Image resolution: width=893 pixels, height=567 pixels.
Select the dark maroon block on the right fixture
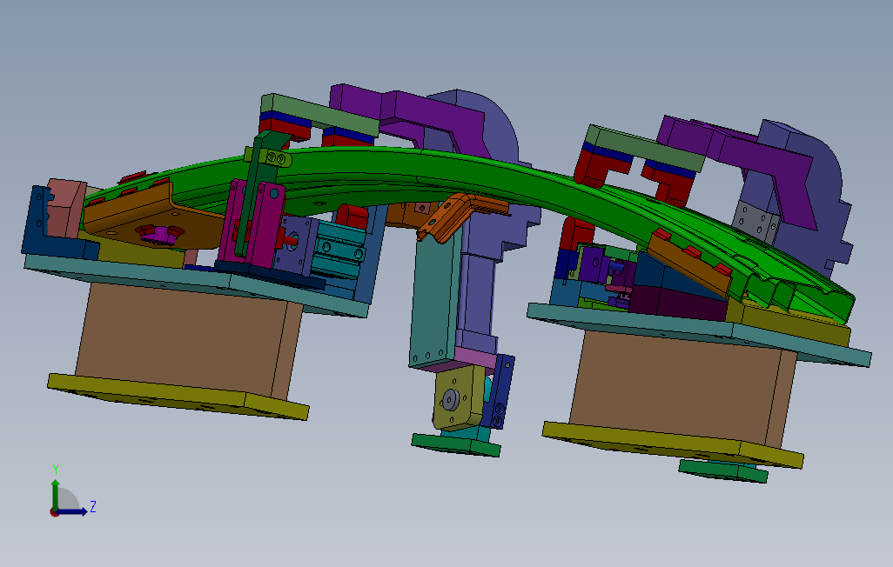[x=678, y=303]
